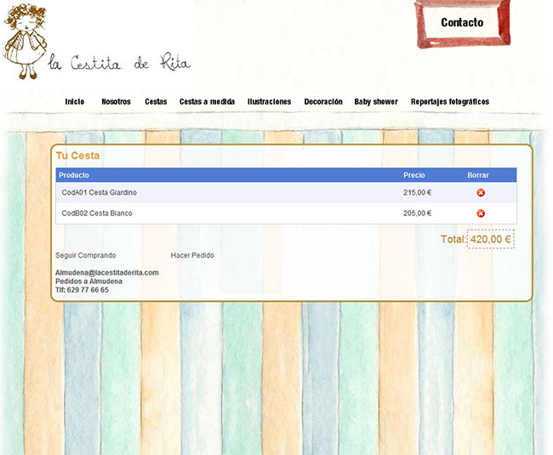Viewport: 553px width, 455px height.
Task: Click the La Cestita de Rita logo
Action: (96, 43)
